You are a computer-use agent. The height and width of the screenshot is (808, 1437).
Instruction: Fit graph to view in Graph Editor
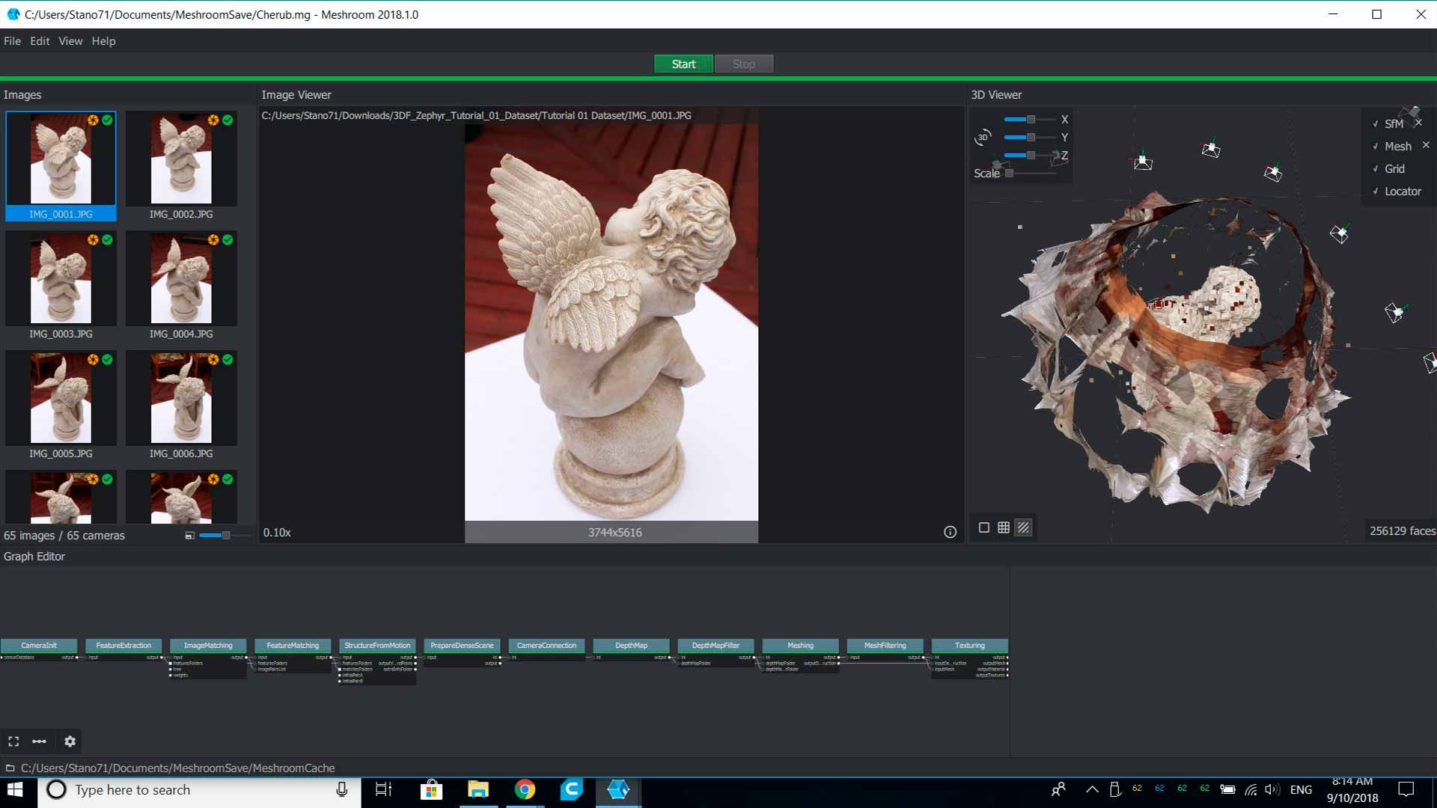tap(13, 741)
